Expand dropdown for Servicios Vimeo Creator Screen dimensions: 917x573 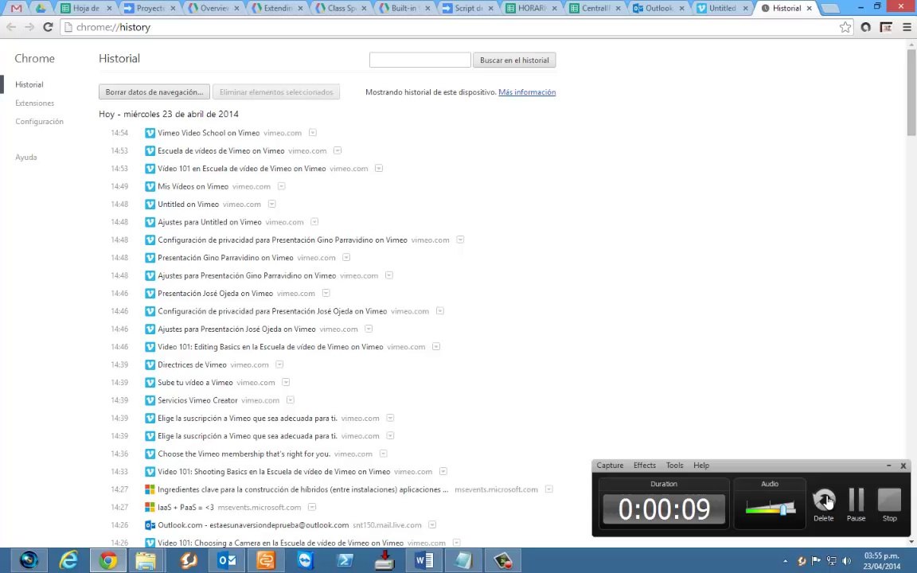[x=290, y=400]
